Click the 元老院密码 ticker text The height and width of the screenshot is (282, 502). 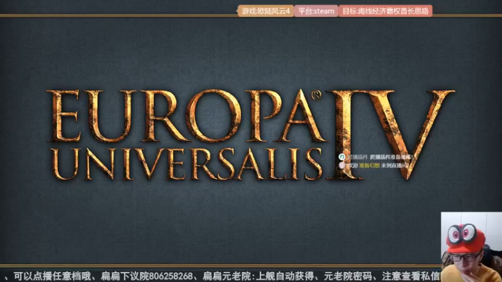tap(348, 276)
